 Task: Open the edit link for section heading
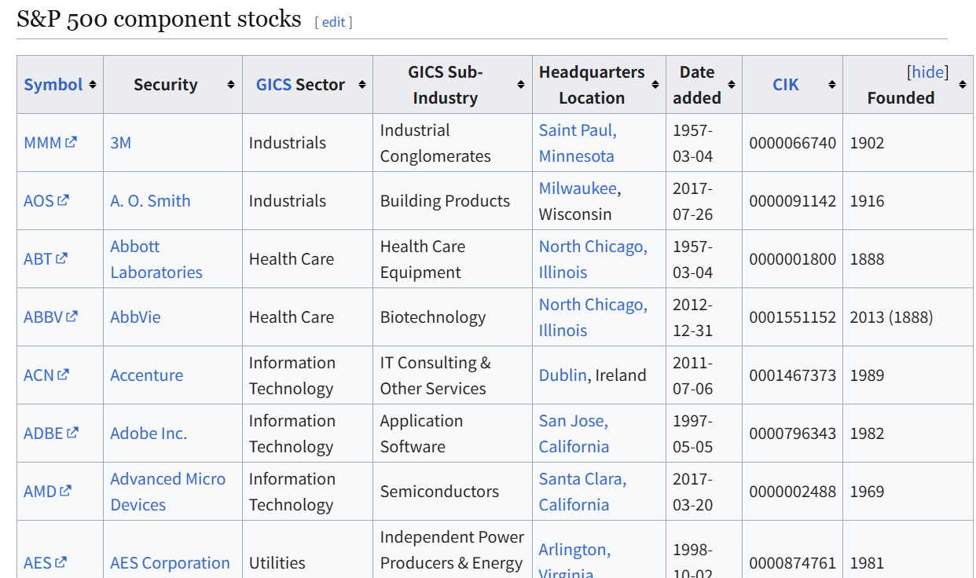tap(333, 22)
